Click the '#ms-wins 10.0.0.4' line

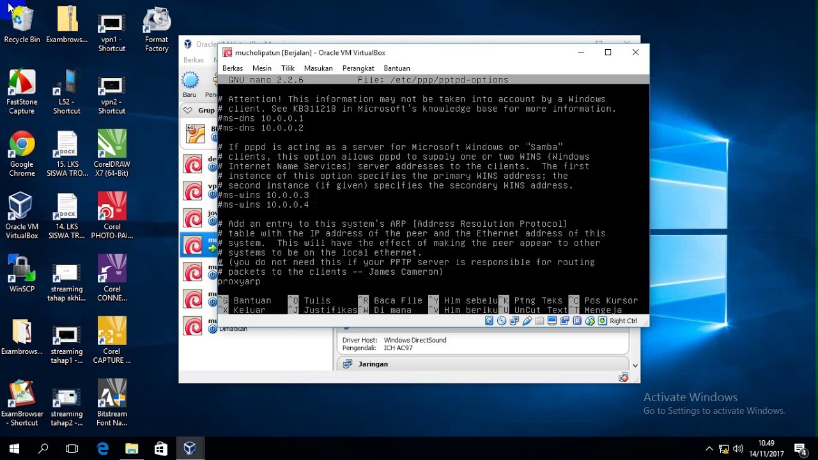pos(263,204)
